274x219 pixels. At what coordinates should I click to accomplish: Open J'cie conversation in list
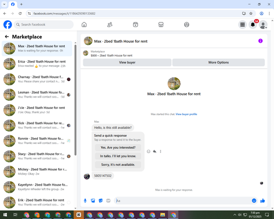pyautogui.click(x=37, y=110)
